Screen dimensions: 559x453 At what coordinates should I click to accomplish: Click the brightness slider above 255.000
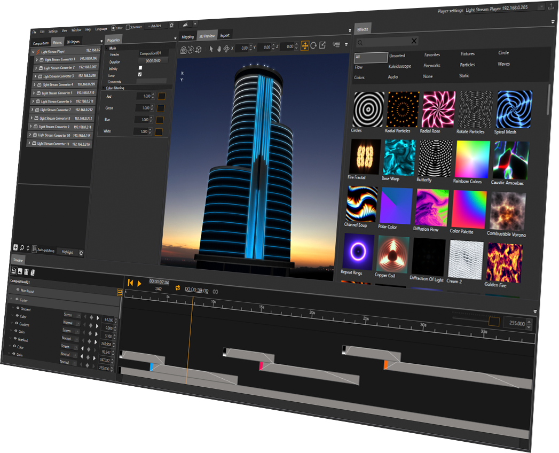476,319
